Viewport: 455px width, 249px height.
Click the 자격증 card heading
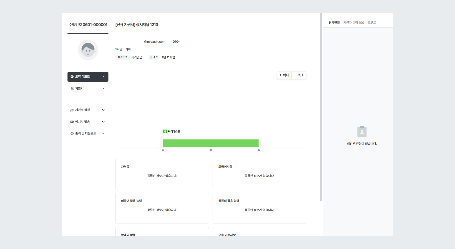point(125,167)
